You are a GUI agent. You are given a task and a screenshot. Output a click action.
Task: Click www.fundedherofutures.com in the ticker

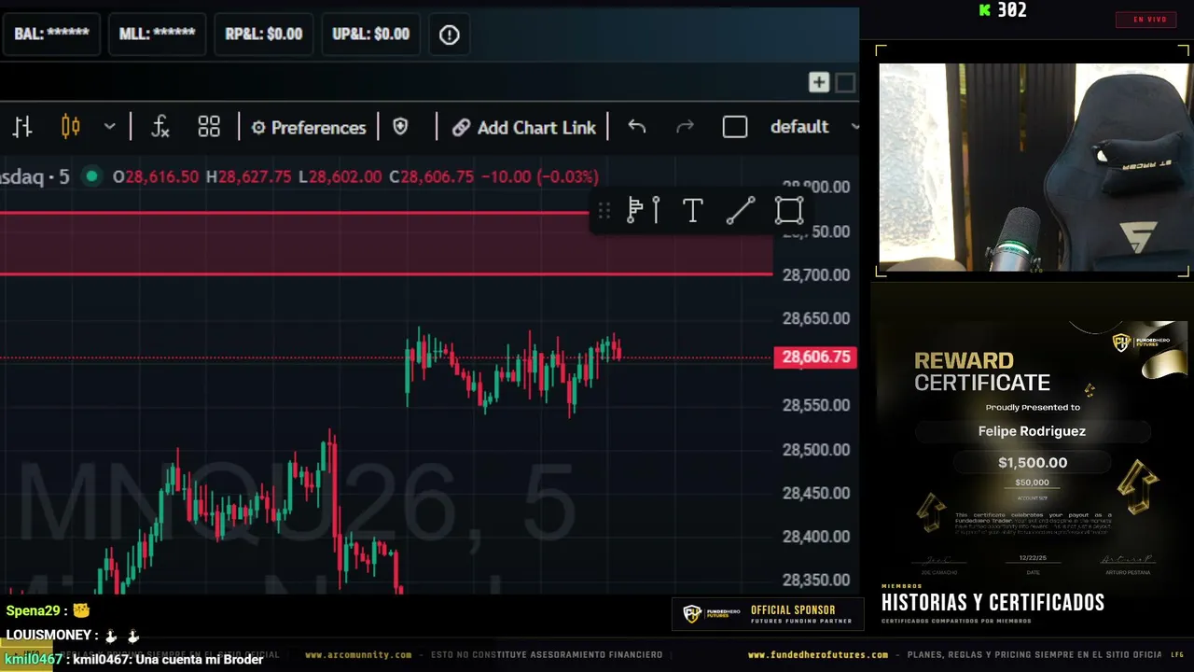pos(818,655)
